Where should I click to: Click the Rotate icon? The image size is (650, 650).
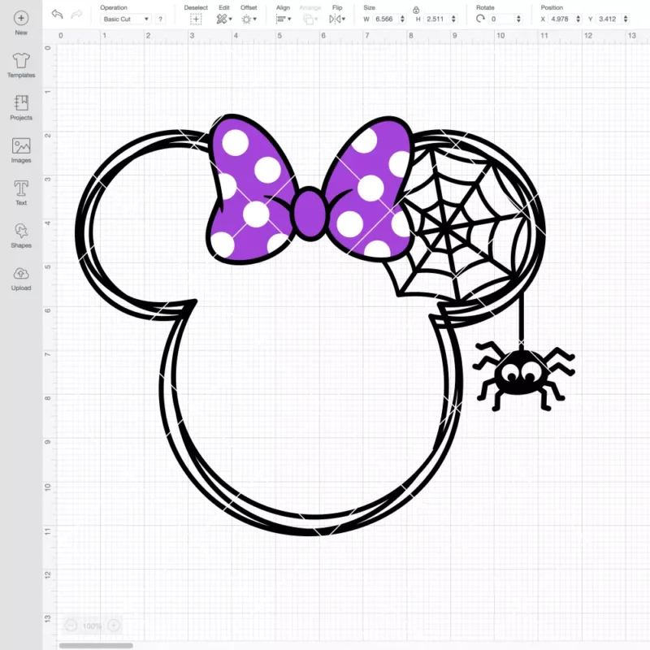click(x=480, y=19)
